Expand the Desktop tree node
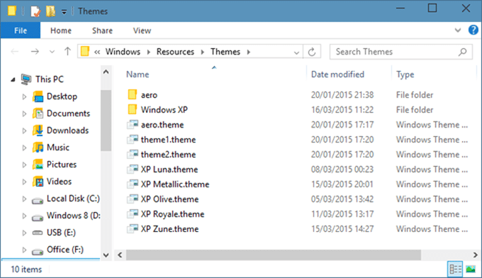 click(24, 97)
